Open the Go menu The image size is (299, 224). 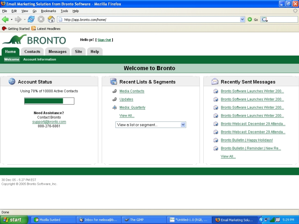click(34, 11)
